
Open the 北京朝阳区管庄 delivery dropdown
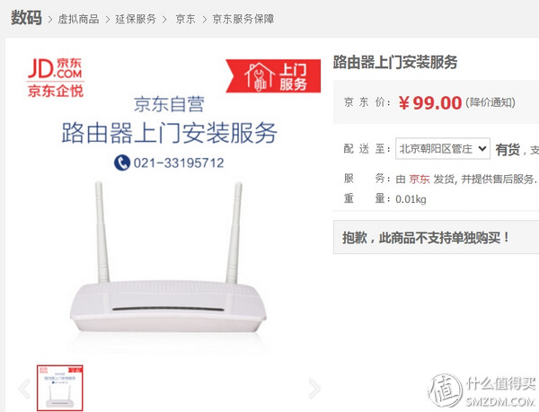pyautogui.click(x=443, y=149)
